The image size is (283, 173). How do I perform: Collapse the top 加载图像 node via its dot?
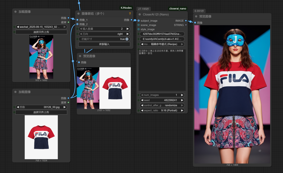tap(15, 12)
